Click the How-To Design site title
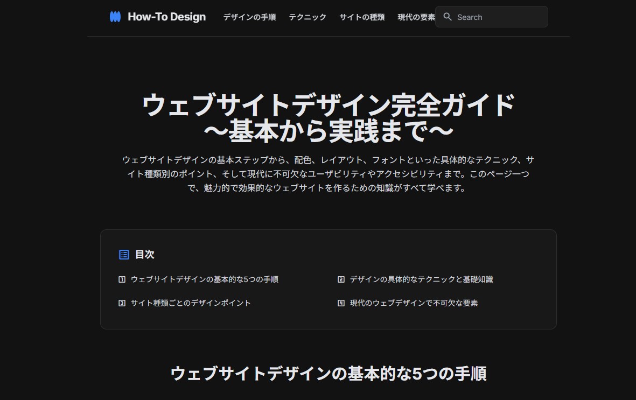The width and height of the screenshot is (636, 400). (166, 17)
